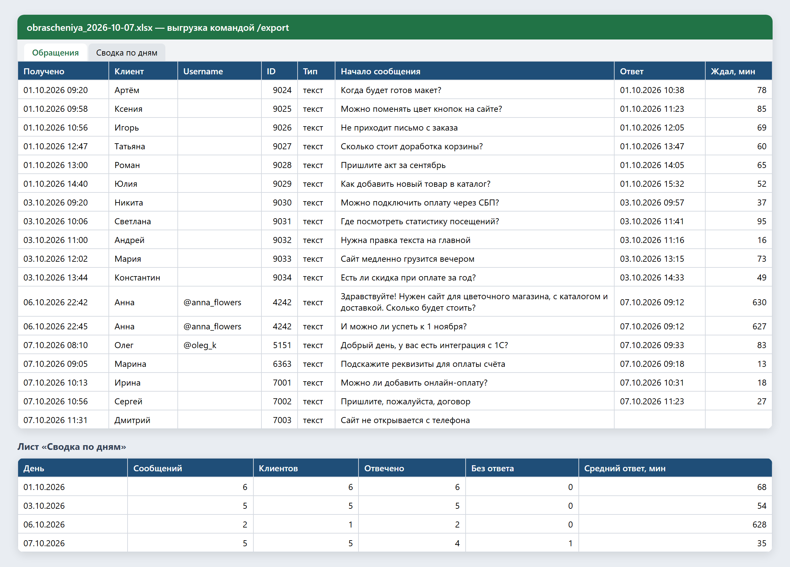This screenshot has height=567, width=790.
Task: Select cell with @oleg_k username
Action: (220, 345)
